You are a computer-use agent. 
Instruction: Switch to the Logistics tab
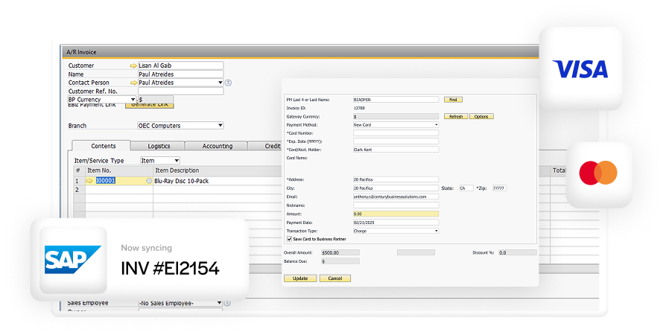tap(159, 146)
